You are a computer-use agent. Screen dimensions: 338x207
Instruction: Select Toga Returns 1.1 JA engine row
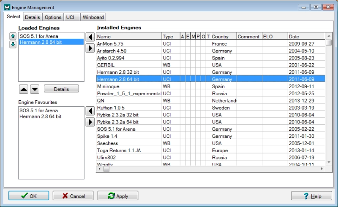click(x=210, y=150)
